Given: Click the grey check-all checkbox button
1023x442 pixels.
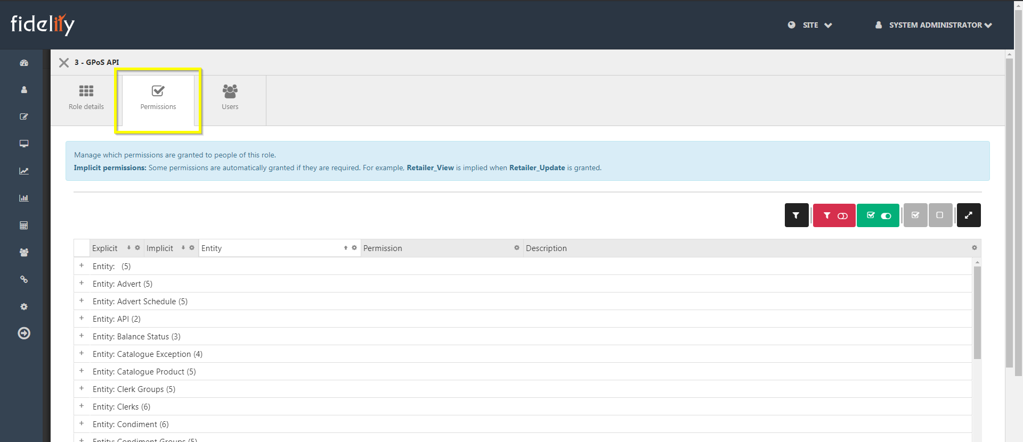Looking at the screenshot, I should (x=915, y=215).
